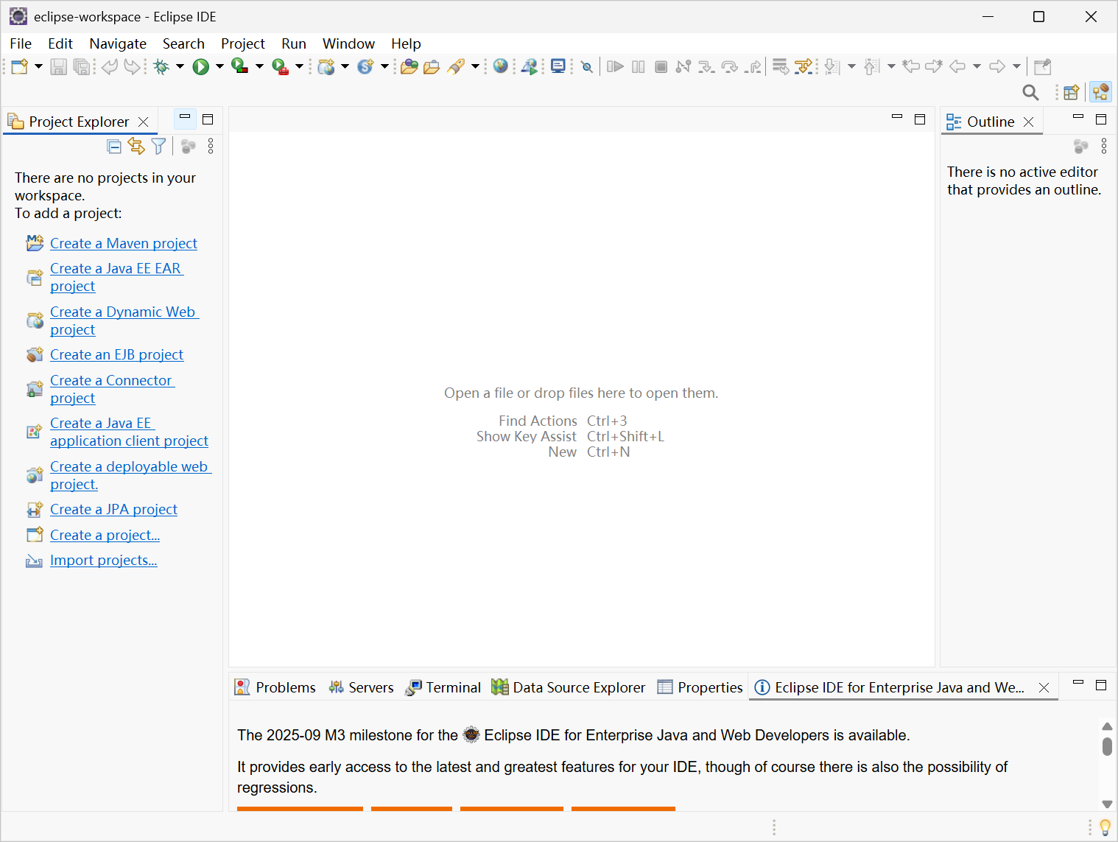Toggle Skip All Breakpoints

coord(587,67)
